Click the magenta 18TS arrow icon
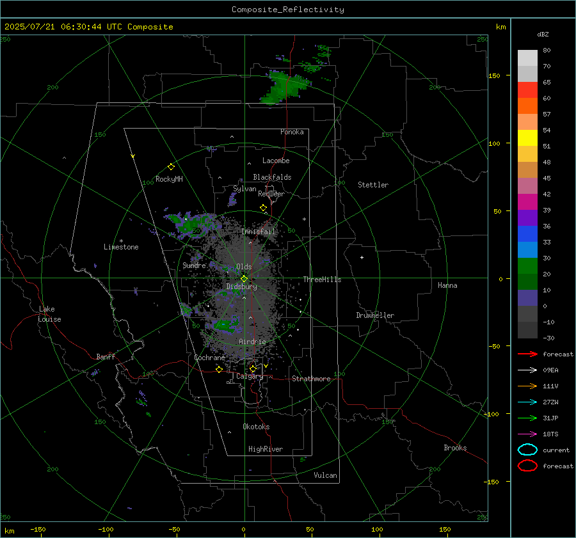576x538 pixels. pyautogui.click(x=527, y=434)
